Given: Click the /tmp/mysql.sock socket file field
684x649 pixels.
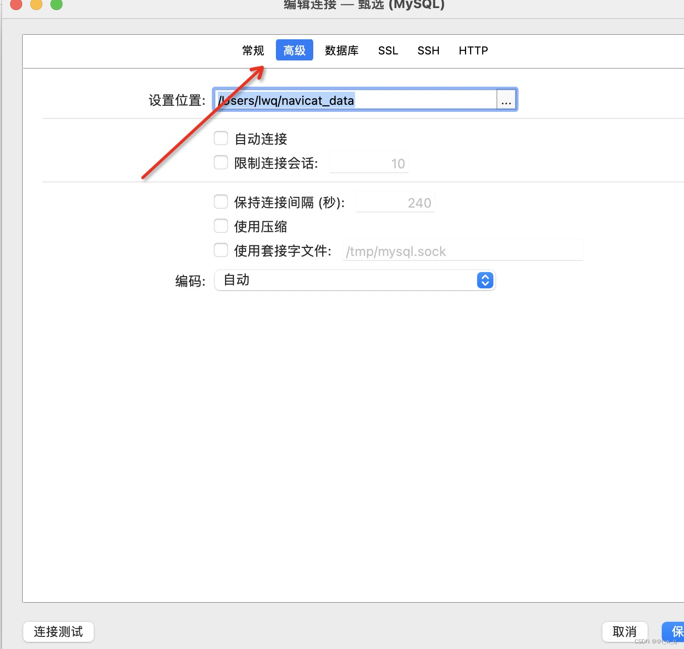Looking at the screenshot, I should pos(463,251).
